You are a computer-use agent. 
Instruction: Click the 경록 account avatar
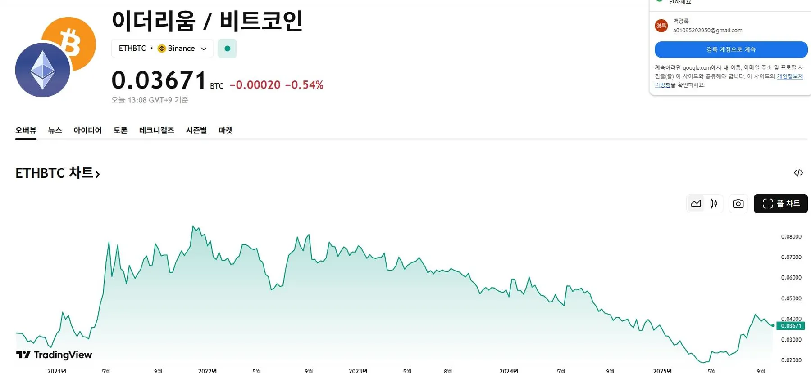point(661,26)
